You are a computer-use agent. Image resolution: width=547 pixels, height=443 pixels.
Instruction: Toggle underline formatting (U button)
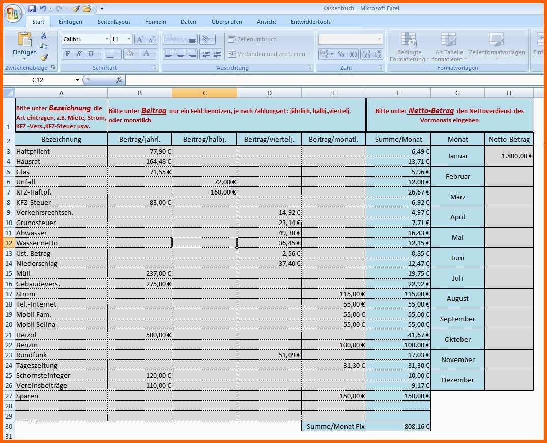91,54
